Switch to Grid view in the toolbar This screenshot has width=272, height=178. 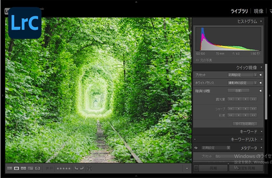click(10, 168)
